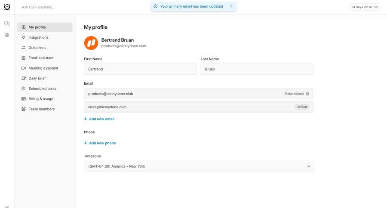Open the chat conversations icon in left rail
This screenshot has height=208, width=387.
pos(7,24)
